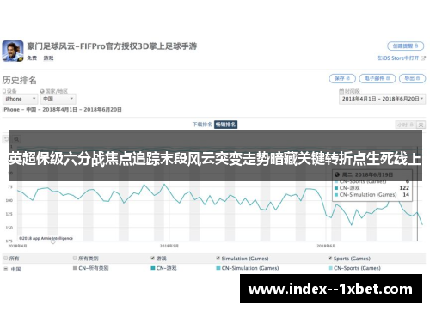Screen dimensions: 430x311
Task: Click the globe icon beside country label
Action: click(x=42, y=91)
